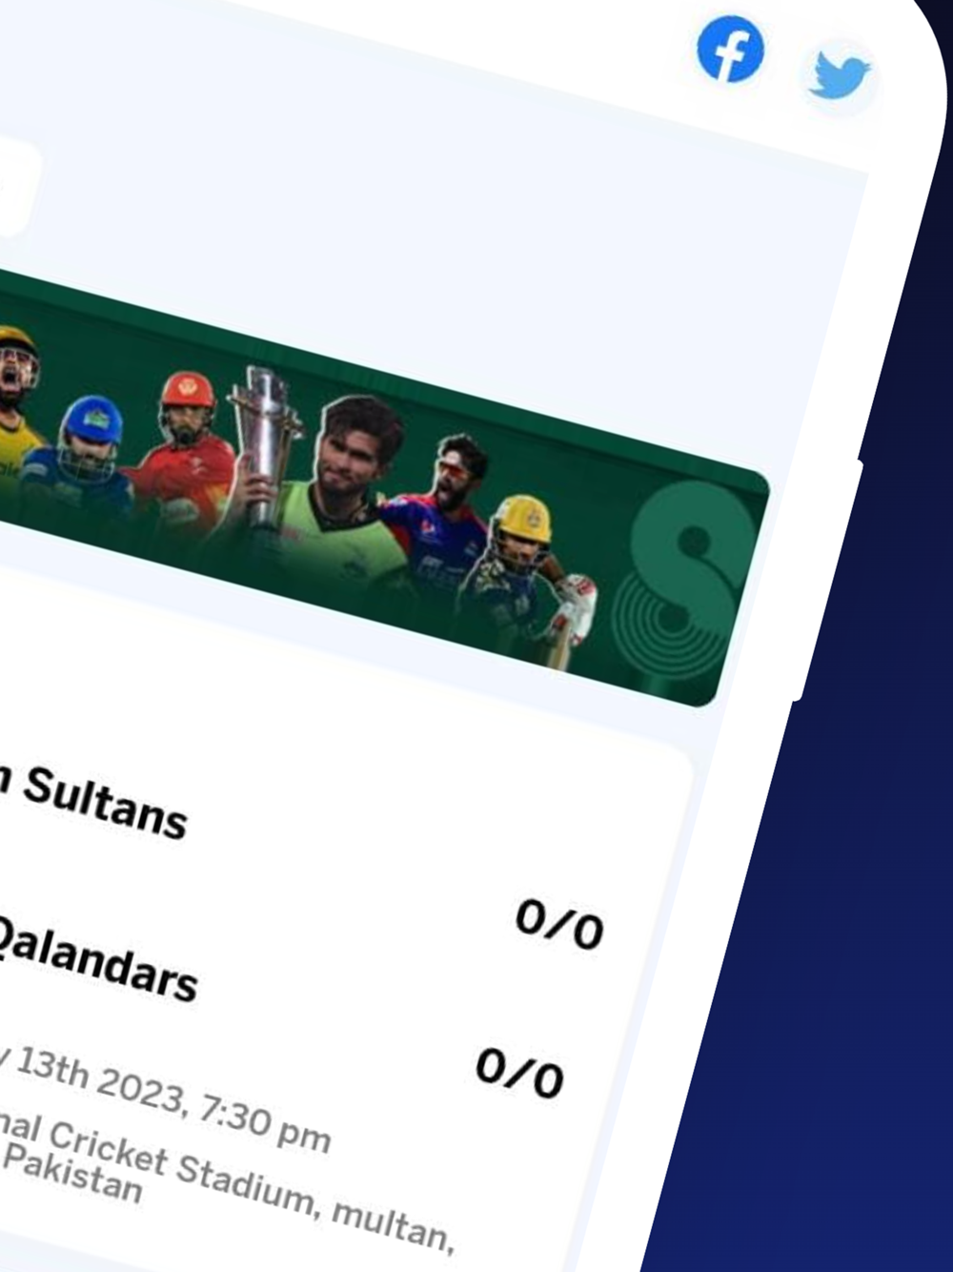Tap the Twitter bird icon

(x=839, y=77)
